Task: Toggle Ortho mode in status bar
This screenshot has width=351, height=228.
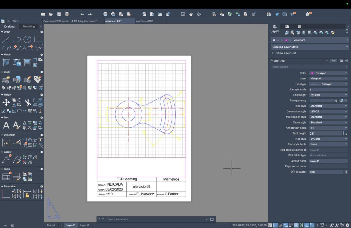Action: (275, 225)
